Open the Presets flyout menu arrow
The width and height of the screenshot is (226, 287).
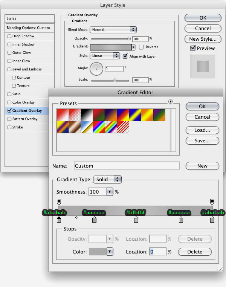170,101
